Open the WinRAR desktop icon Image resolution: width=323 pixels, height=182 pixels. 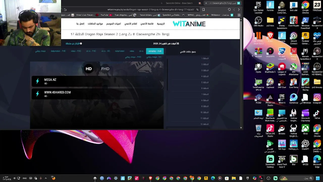[258, 53]
